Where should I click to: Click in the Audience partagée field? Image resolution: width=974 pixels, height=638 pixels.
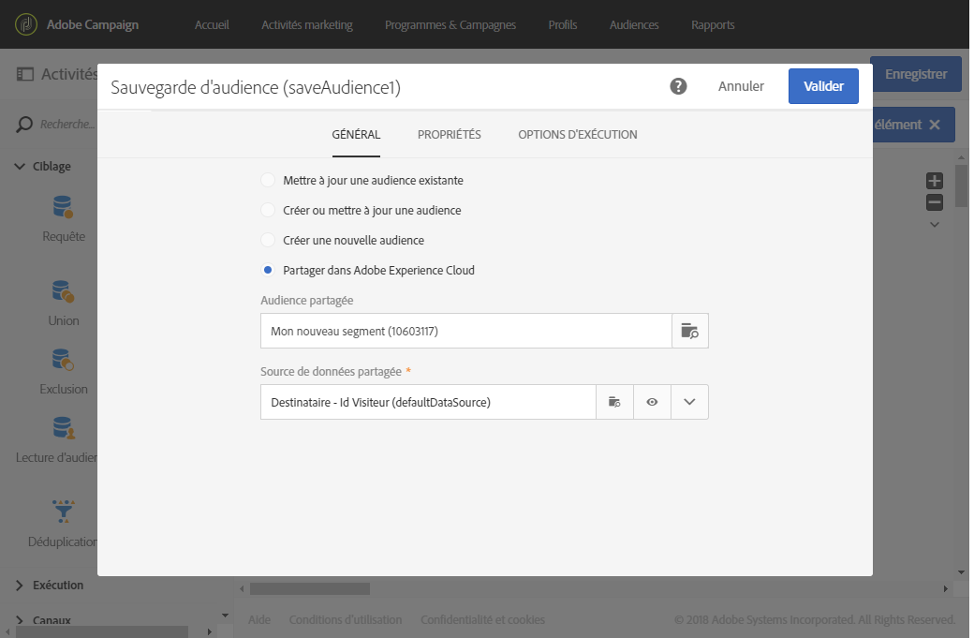click(x=465, y=331)
